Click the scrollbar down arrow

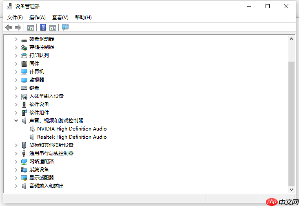point(291,190)
